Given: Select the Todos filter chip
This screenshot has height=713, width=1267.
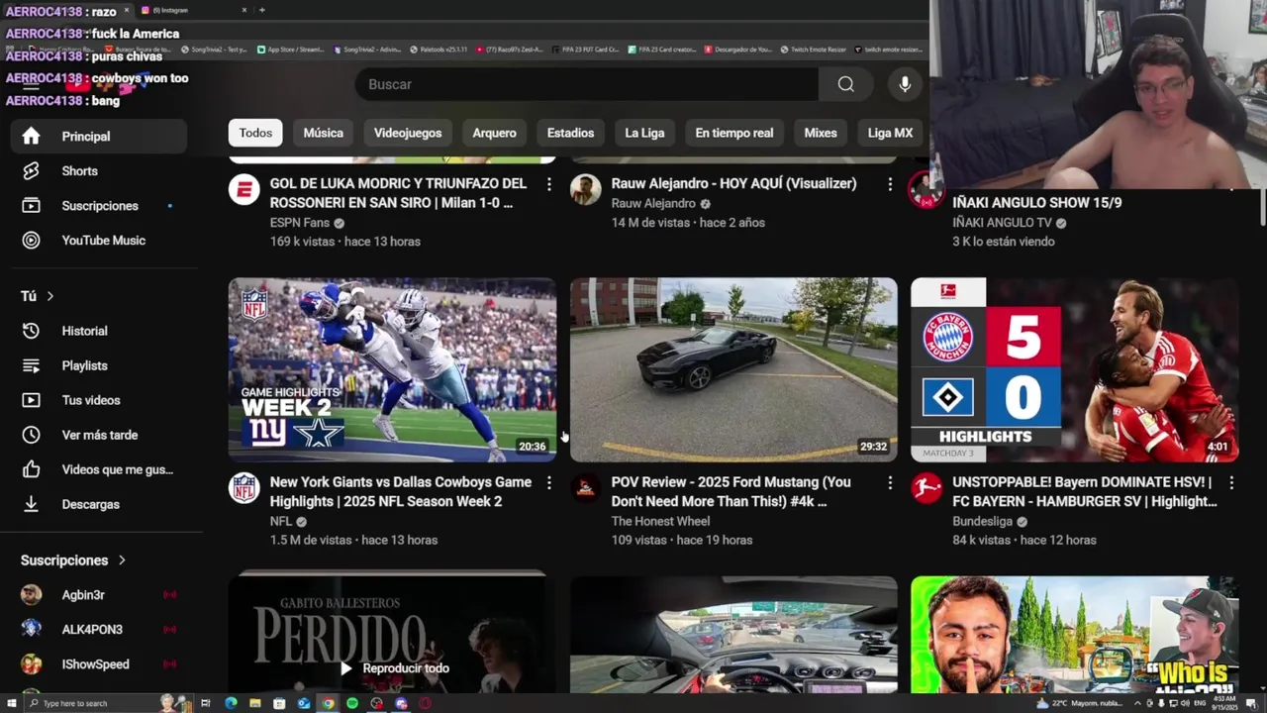Looking at the screenshot, I should click(255, 133).
